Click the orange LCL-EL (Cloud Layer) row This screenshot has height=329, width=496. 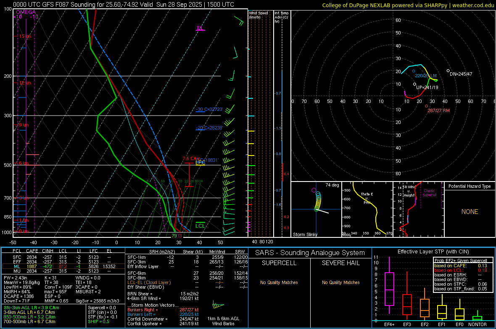coord(187,282)
